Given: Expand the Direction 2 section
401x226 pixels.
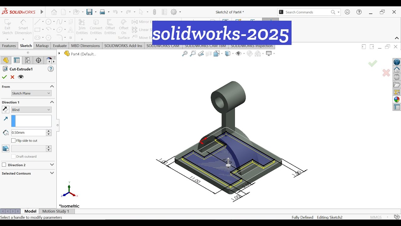Looking at the screenshot, I should (x=52, y=164).
